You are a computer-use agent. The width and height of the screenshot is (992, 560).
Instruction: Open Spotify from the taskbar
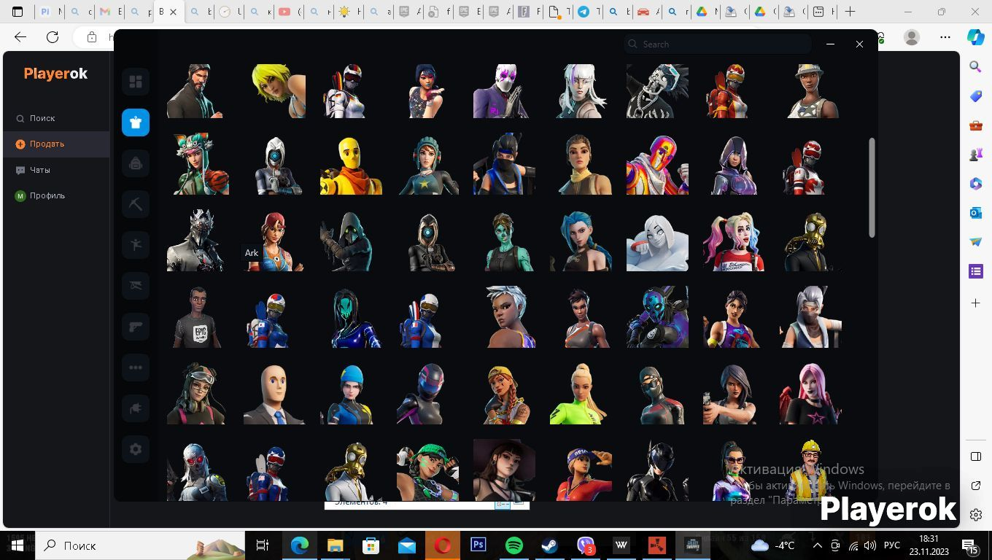coord(514,545)
